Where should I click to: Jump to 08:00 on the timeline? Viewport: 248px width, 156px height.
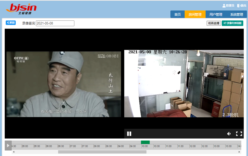(x=97, y=146)
